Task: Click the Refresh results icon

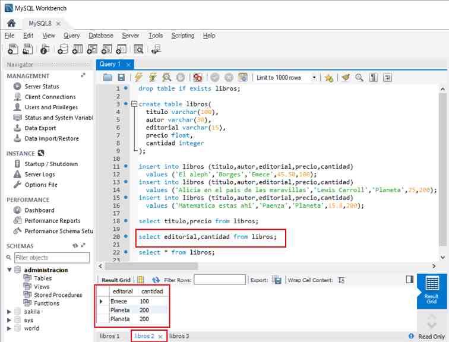Action: click(x=156, y=280)
